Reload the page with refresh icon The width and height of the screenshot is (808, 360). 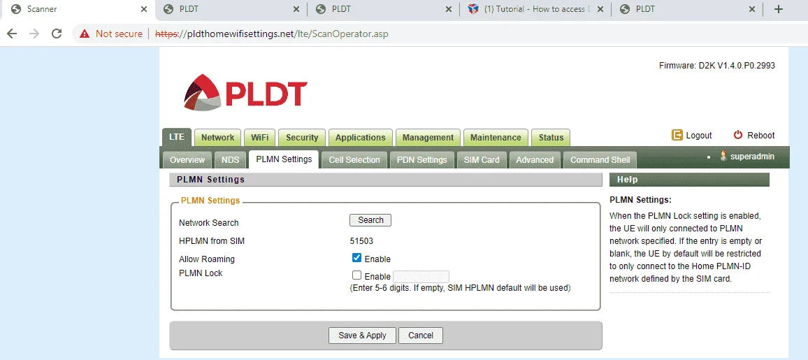pos(57,34)
